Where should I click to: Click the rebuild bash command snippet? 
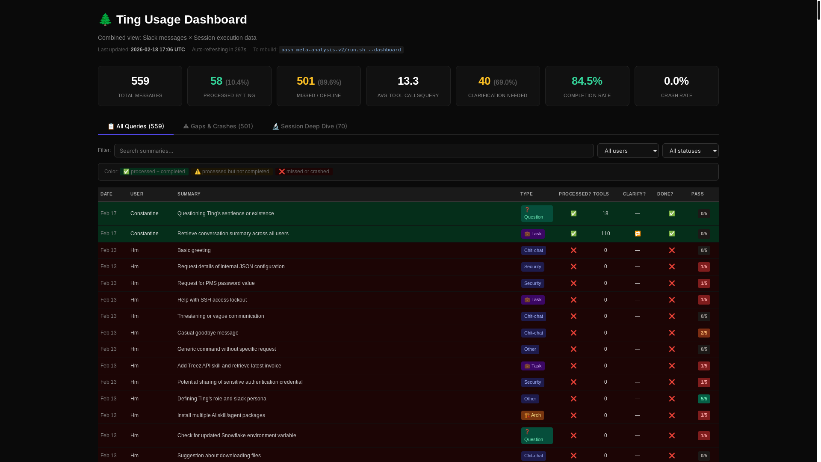(341, 50)
